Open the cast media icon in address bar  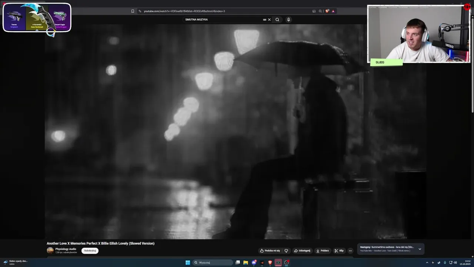(314, 11)
